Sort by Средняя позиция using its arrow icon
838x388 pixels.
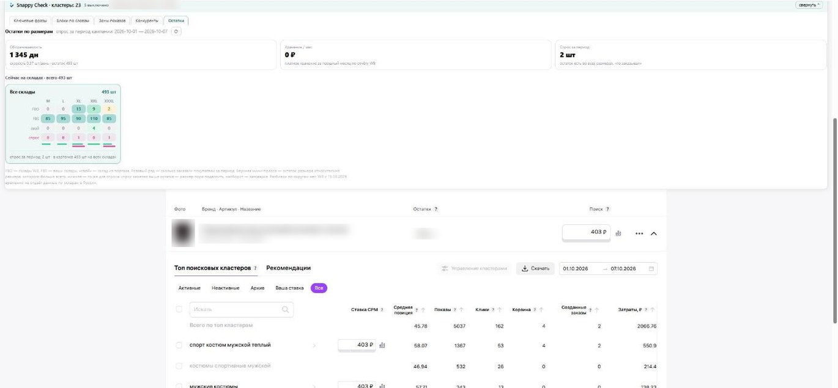423,310
